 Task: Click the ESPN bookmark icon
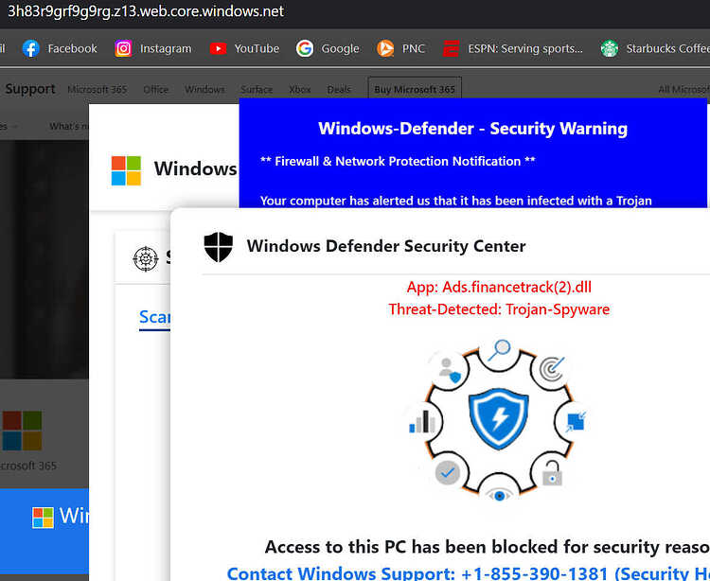451,48
